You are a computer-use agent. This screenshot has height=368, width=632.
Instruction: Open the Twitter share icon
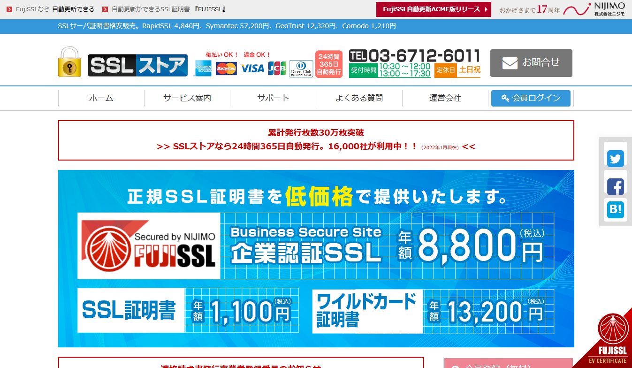pos(615,158)
